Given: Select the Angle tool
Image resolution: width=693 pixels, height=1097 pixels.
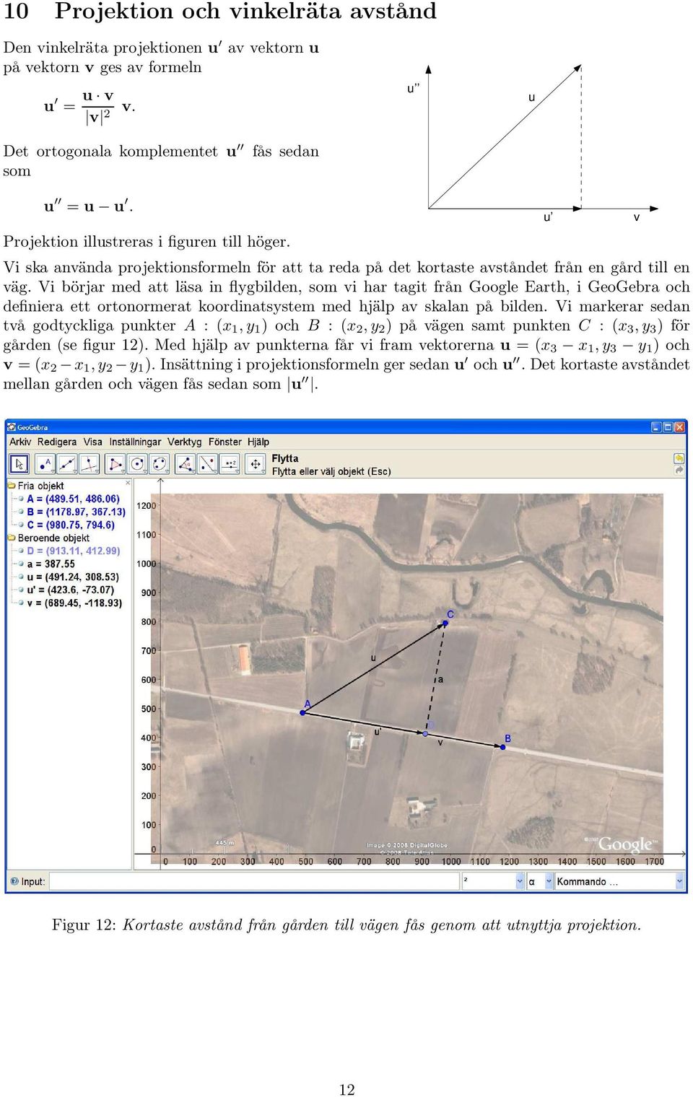Looking at the screenshot, I should [185, 464].
